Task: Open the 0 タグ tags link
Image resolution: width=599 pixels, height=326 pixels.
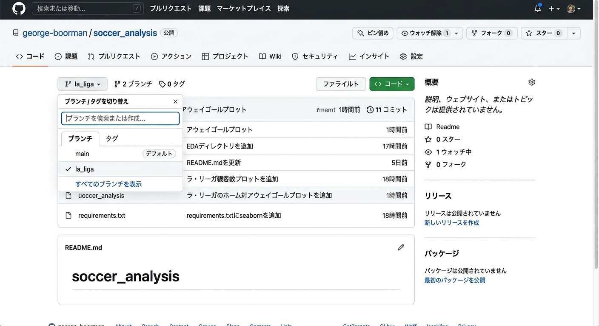Action: [172, 84]
